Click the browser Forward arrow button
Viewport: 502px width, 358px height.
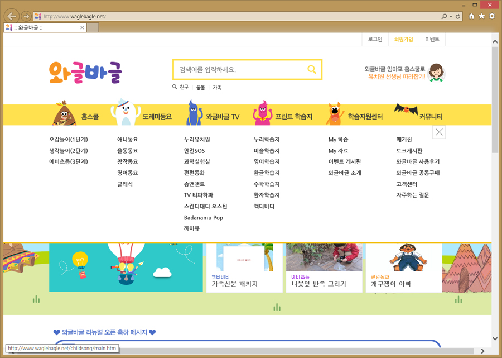26,16
